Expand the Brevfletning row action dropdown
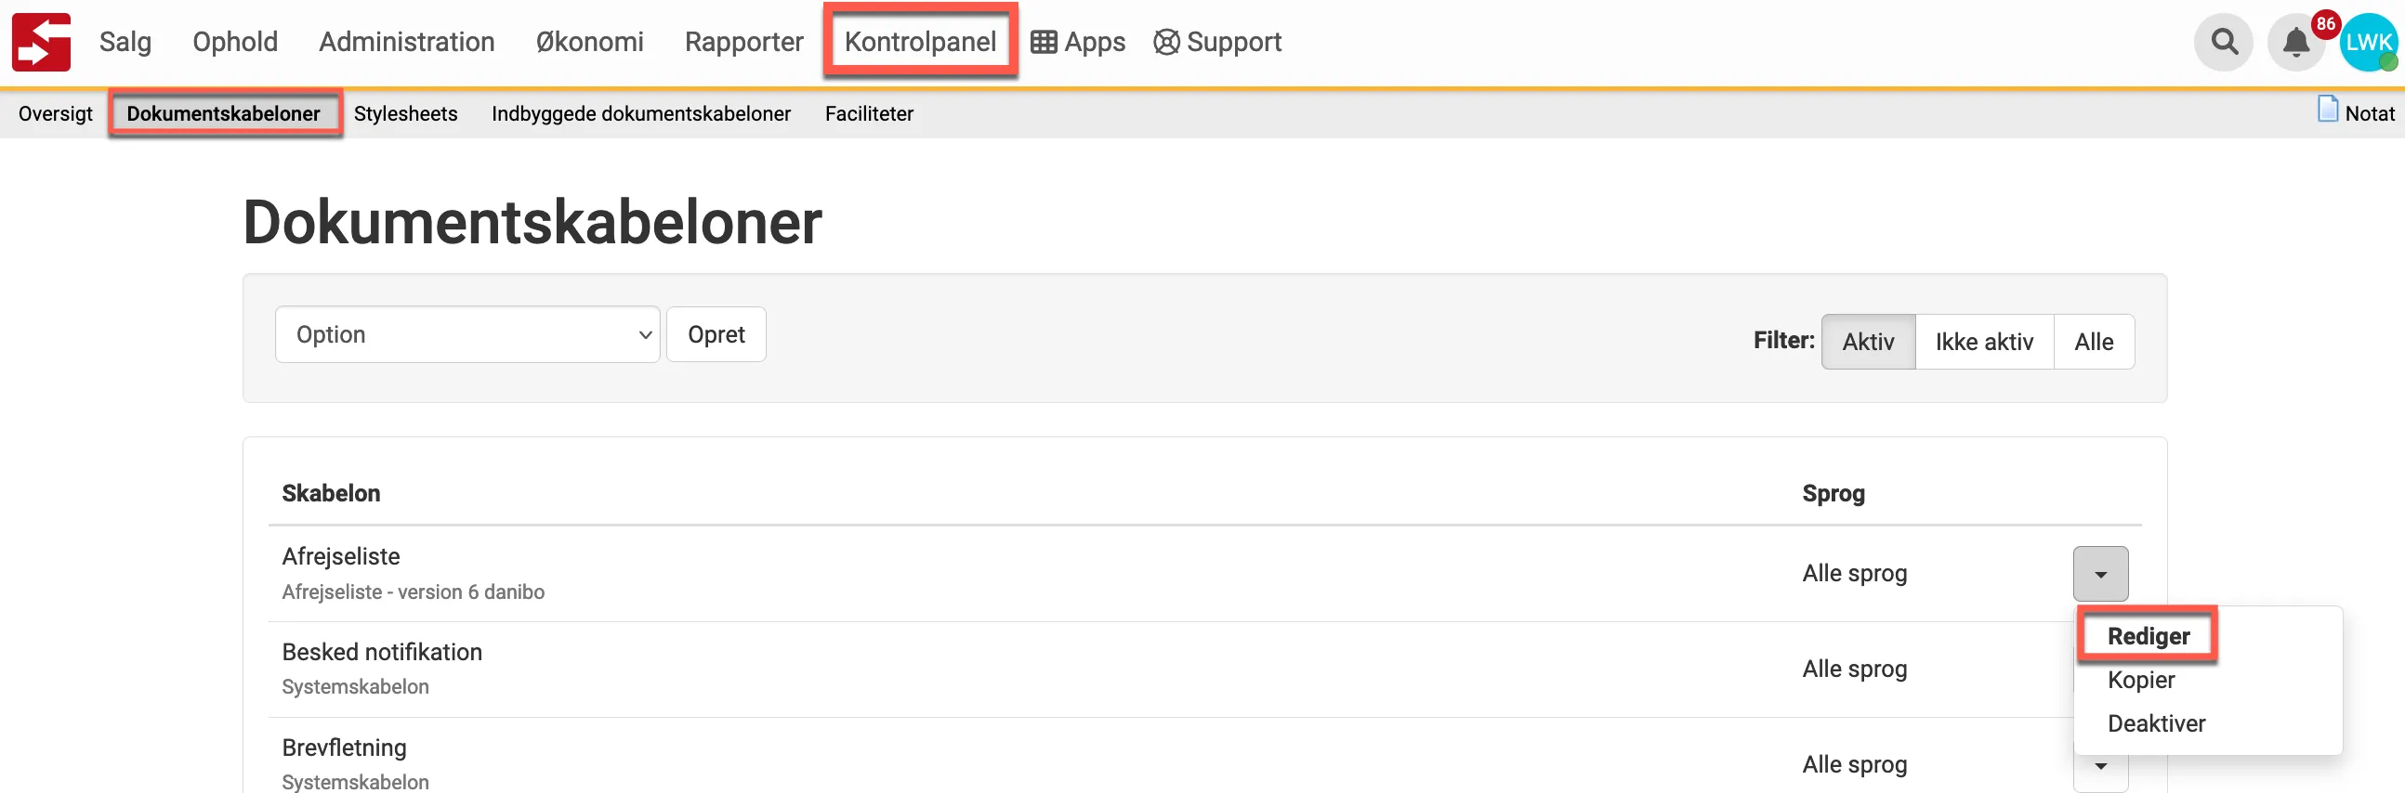This screenshot has width=2405, height=793. (x=2099, y=767)
